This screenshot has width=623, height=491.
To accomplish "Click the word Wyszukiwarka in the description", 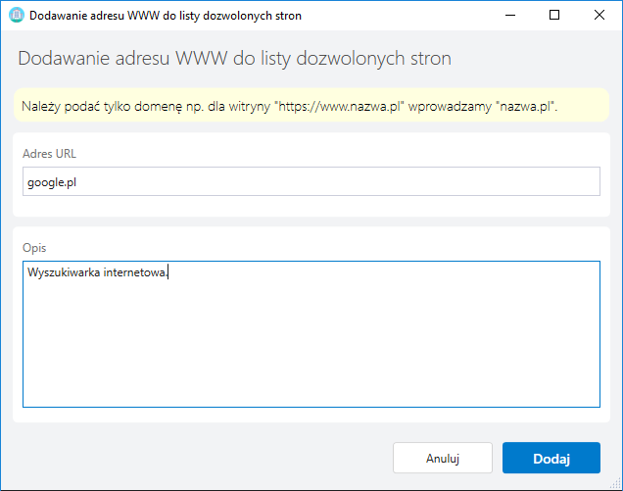I will click(x=64, y=272).
